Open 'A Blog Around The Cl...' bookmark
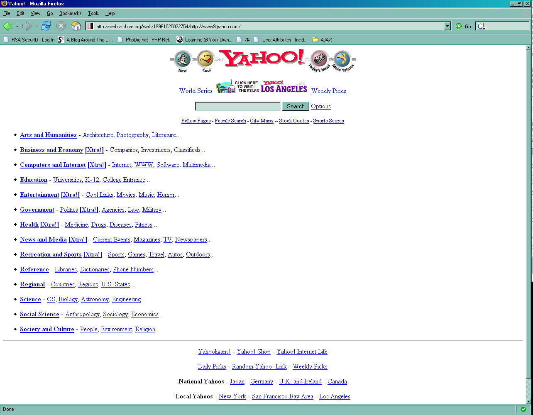This screenshot has height=415, width=533. (86, 40)
